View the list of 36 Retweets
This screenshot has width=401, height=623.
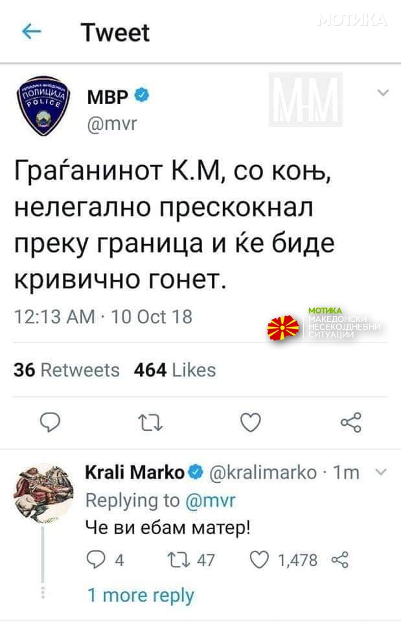tap(67, 371)
